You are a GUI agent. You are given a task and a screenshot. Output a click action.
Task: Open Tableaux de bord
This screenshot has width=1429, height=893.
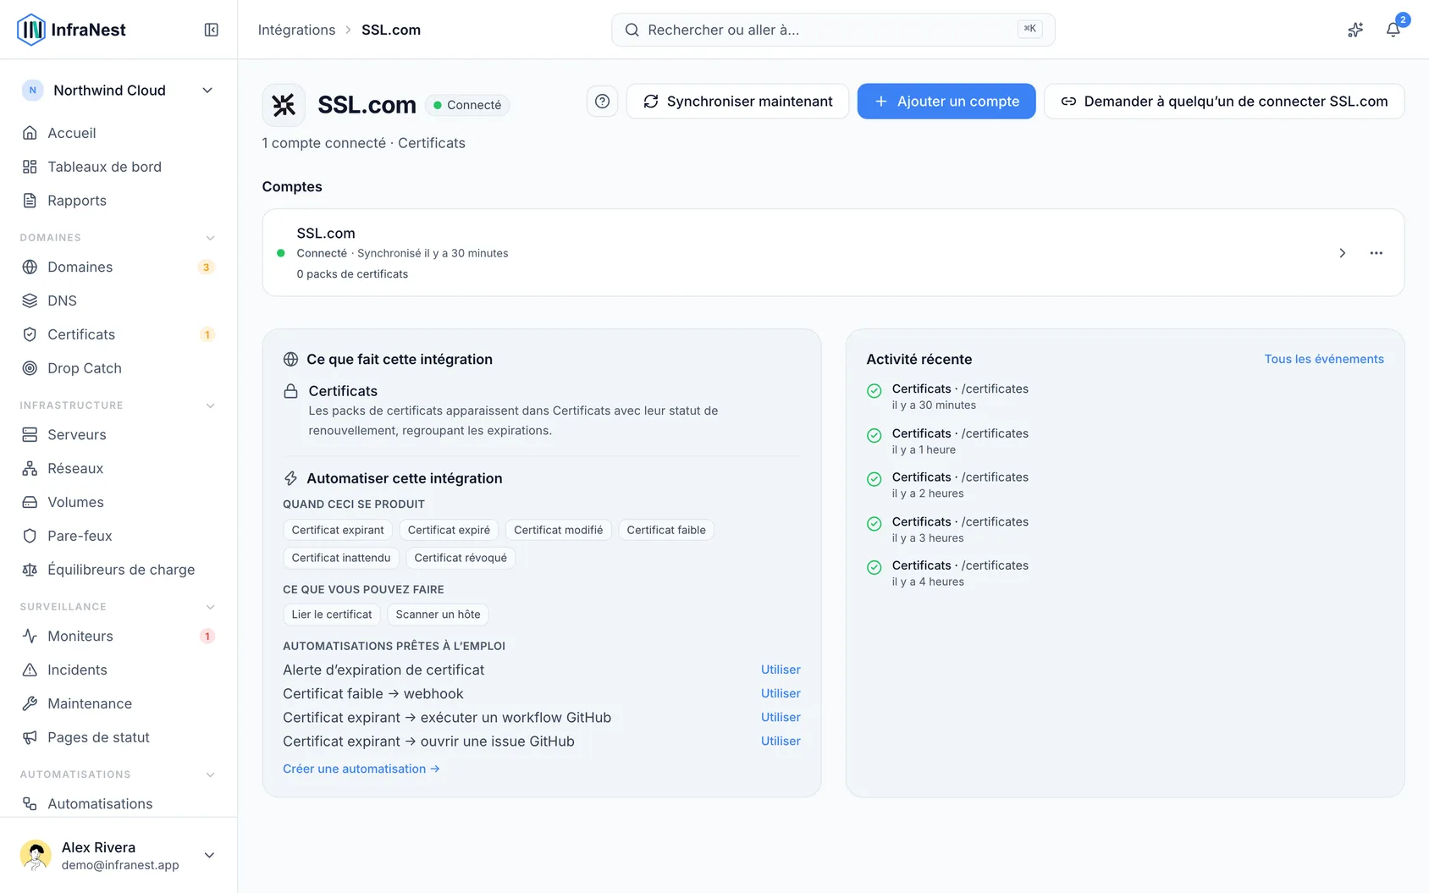119,167
